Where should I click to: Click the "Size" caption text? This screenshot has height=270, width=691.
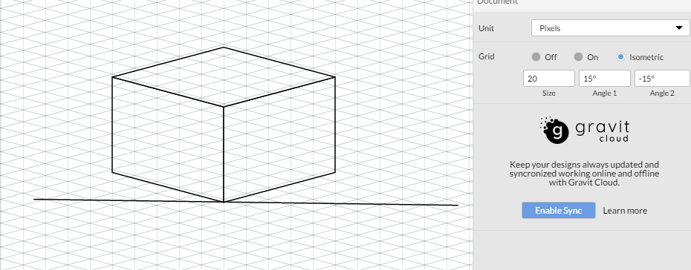tap(548, 93)
